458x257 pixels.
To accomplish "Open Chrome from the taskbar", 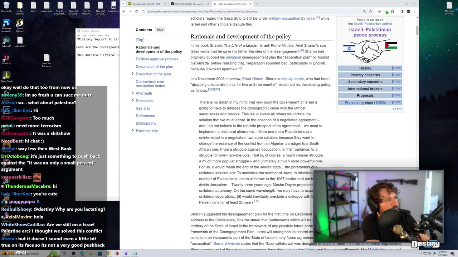I will 108,253.
